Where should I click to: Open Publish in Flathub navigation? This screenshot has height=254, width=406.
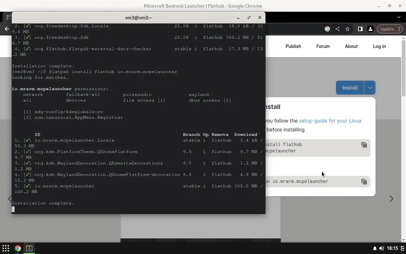pyautogui.click(x=293, y=46)
